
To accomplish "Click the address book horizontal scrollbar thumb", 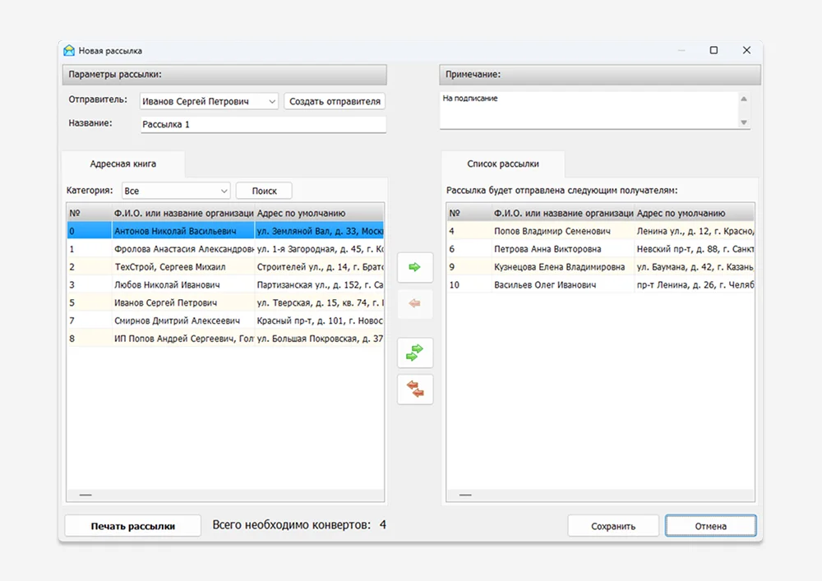I will coord(85,495).
